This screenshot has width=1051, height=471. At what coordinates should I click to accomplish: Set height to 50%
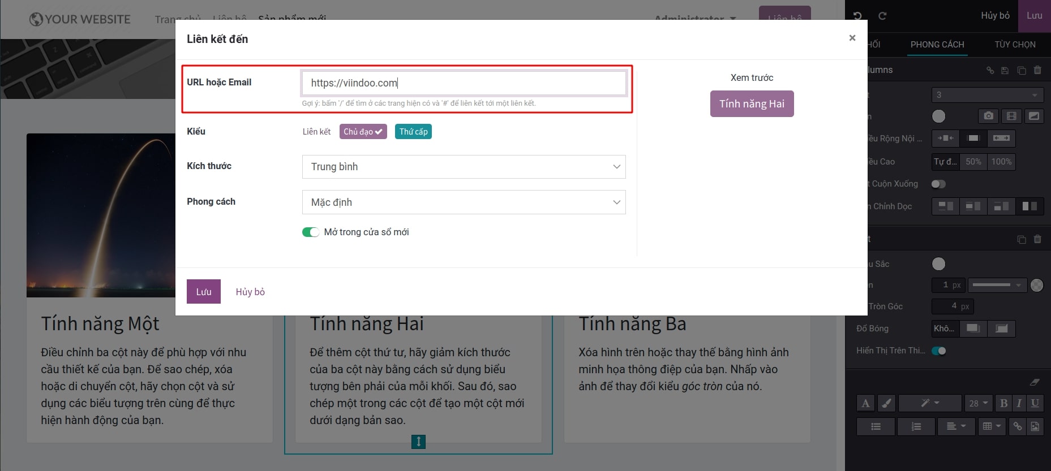[x=973, y=162]
